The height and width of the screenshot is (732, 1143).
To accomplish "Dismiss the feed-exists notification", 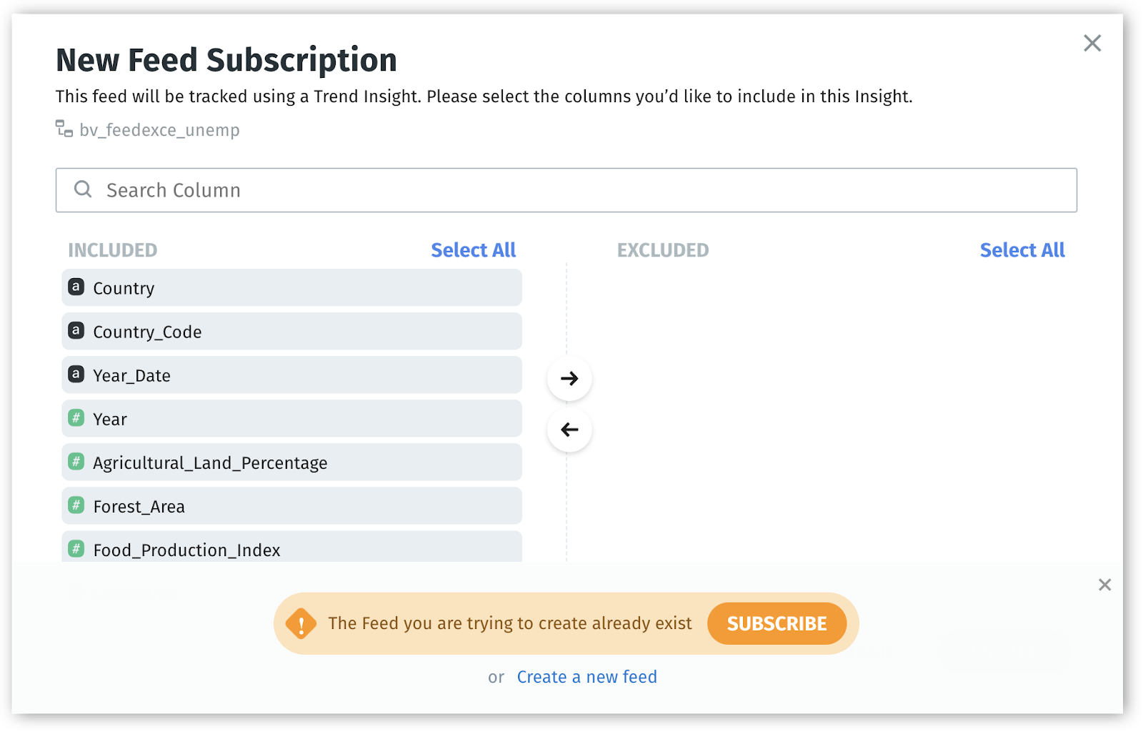I will 1104,585.
